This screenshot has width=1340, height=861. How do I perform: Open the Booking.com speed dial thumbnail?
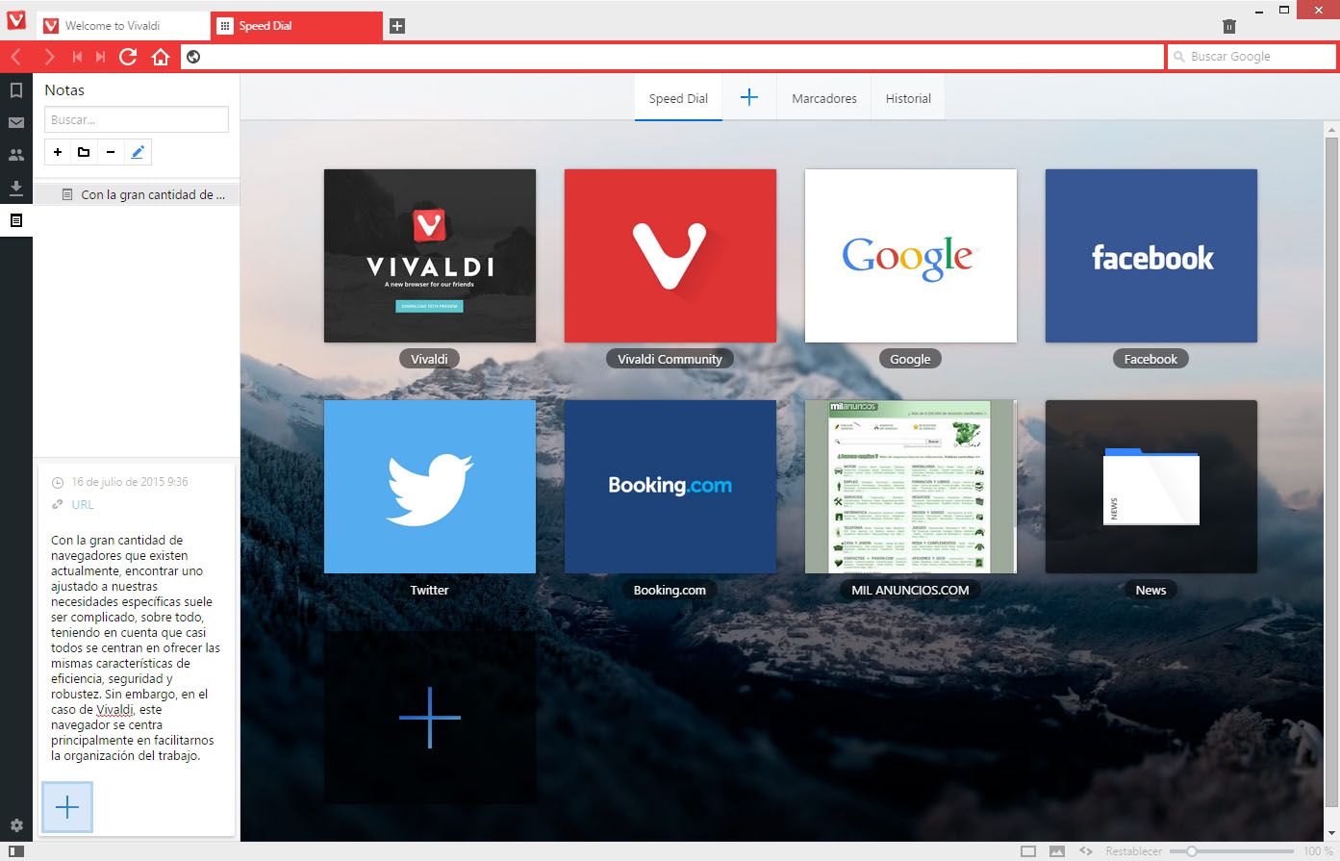point(670,487)
